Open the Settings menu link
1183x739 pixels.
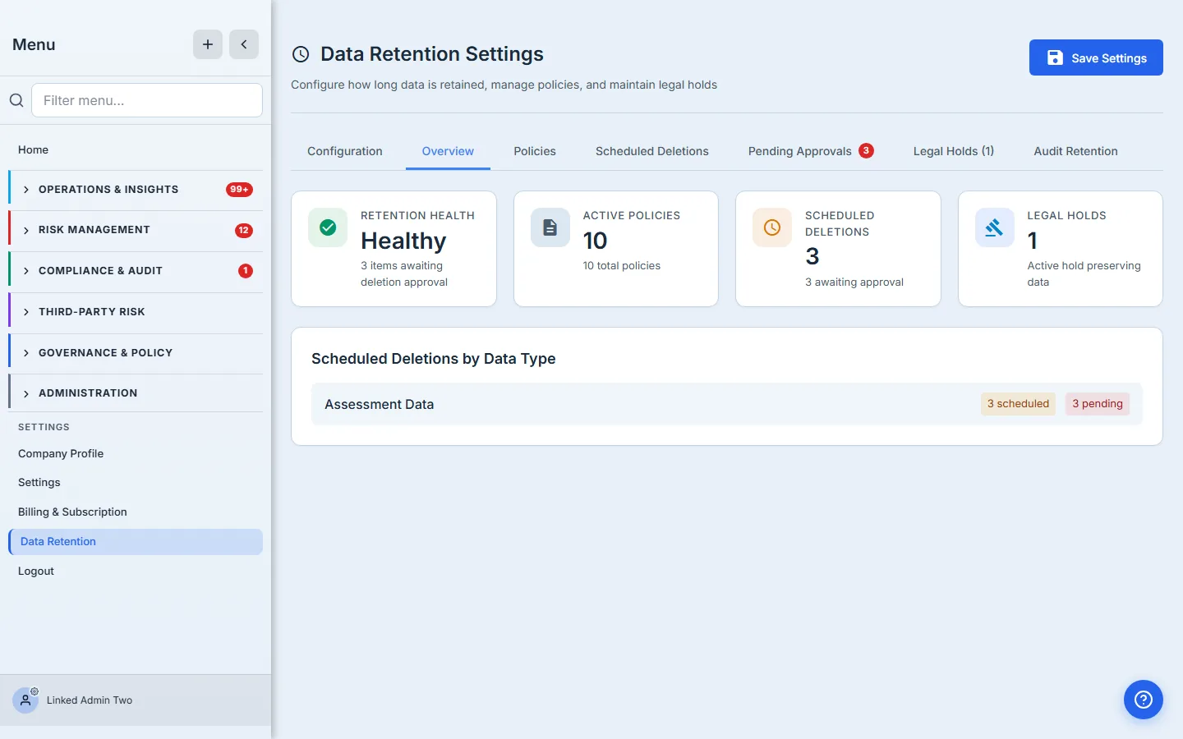click(136, 482)
